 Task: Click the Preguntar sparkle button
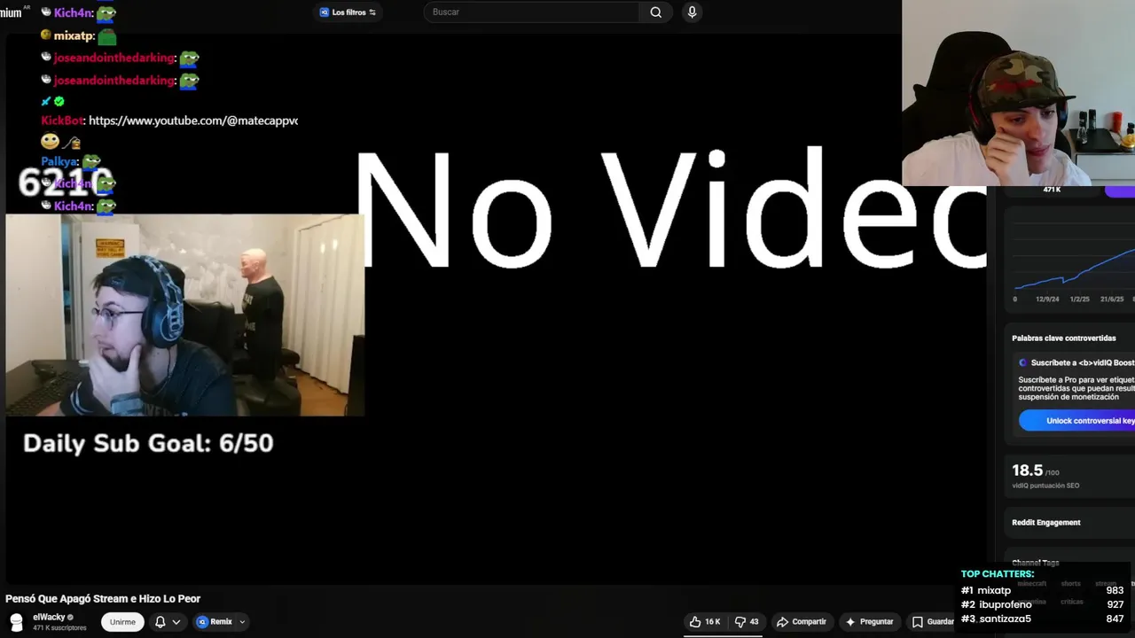point(869,622)
